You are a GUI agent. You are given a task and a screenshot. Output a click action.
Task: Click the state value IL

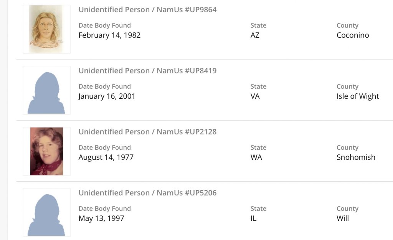(x=253, y=218)
